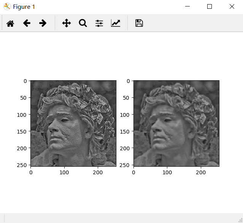
Task: Activate the Pan axes tool
Action: click(67, 23)
